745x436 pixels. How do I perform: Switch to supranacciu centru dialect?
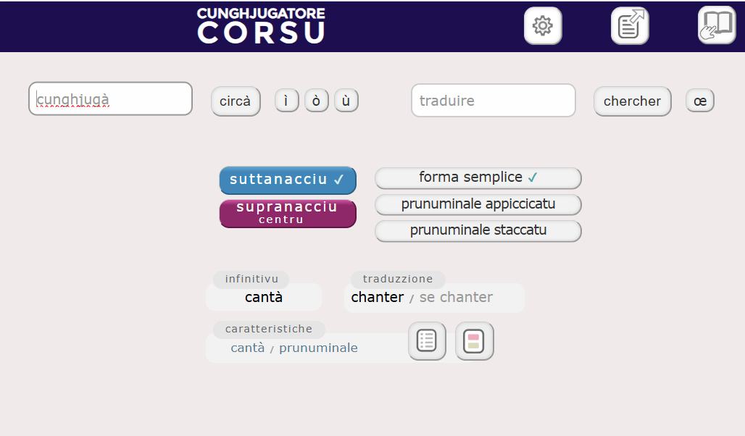pos(288,213)
